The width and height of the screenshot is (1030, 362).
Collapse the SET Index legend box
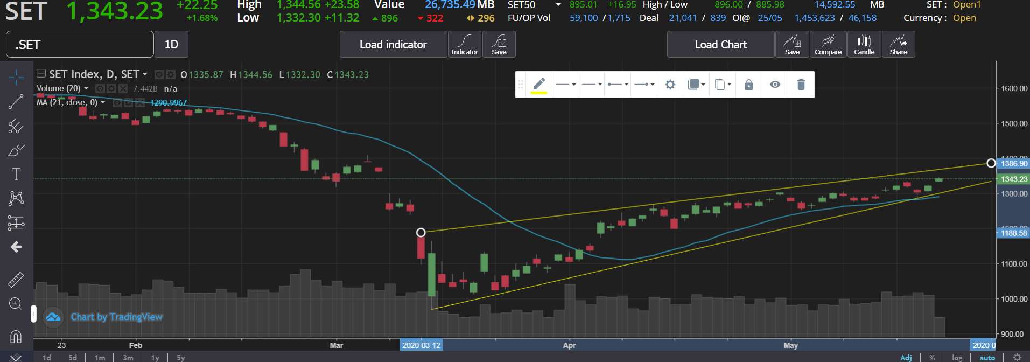pyautogui.click(x=41, y=73)
